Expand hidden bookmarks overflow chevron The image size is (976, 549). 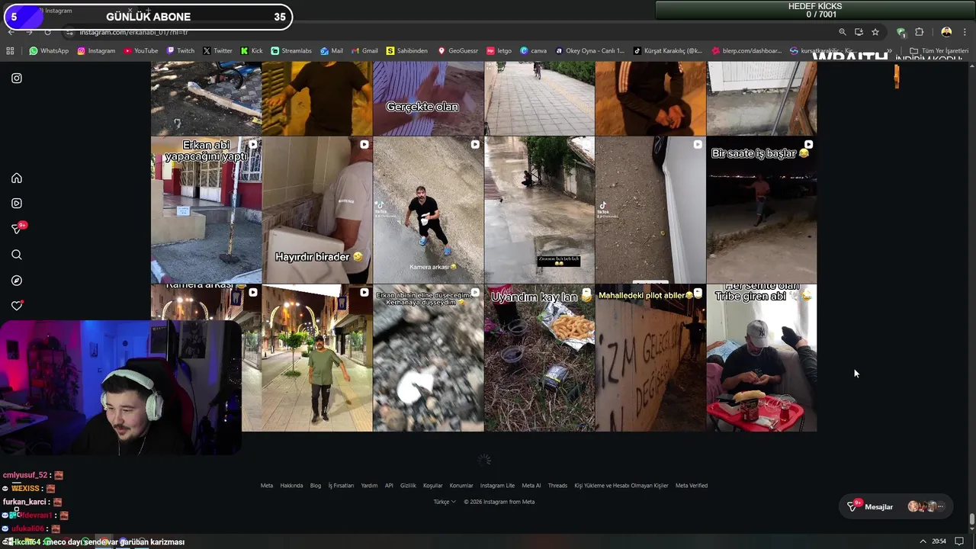[889, 51]
